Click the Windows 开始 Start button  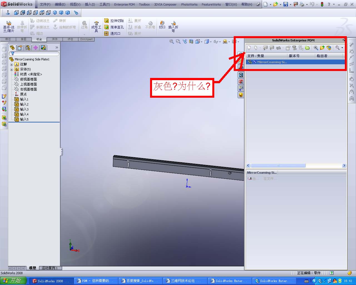pyautogui.click(x=13, y=281)
